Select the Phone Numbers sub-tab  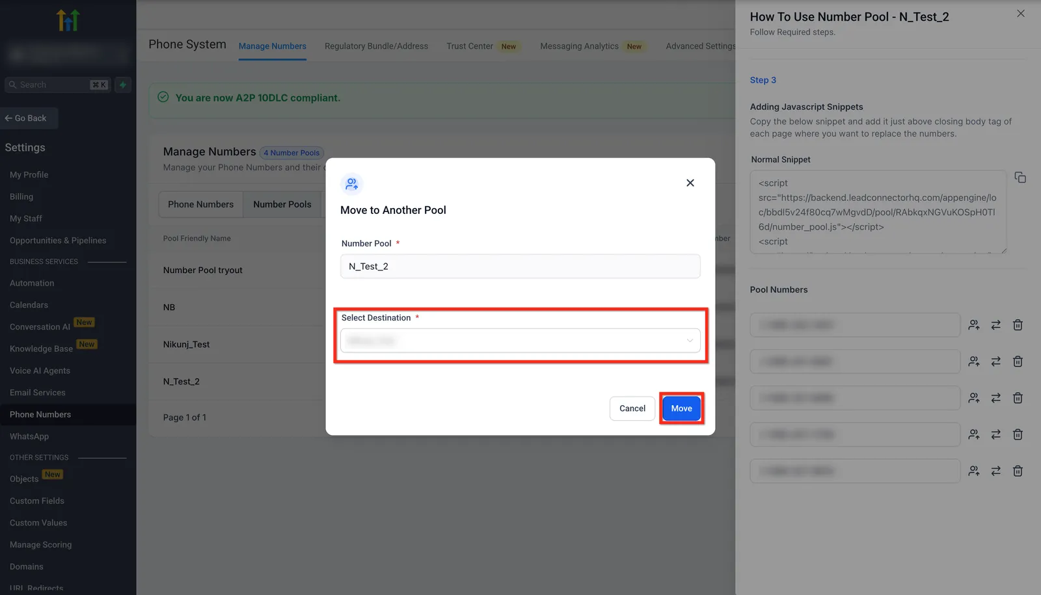pyautogui.click(x=201, y=204)
